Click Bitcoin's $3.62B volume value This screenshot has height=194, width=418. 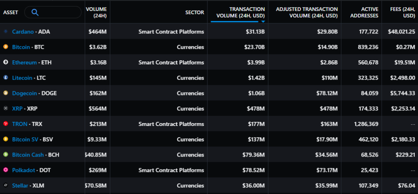click(x=98, y=47)
